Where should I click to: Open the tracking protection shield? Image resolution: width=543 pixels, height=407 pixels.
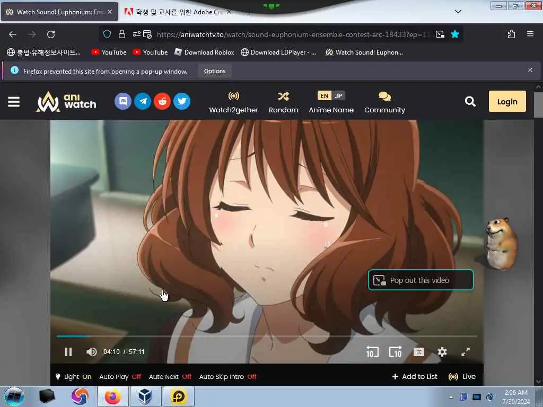pos(107,34)
